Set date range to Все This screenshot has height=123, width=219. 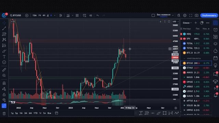click(x=49, y=113)
